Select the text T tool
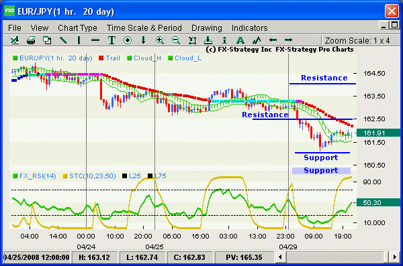 111,40
